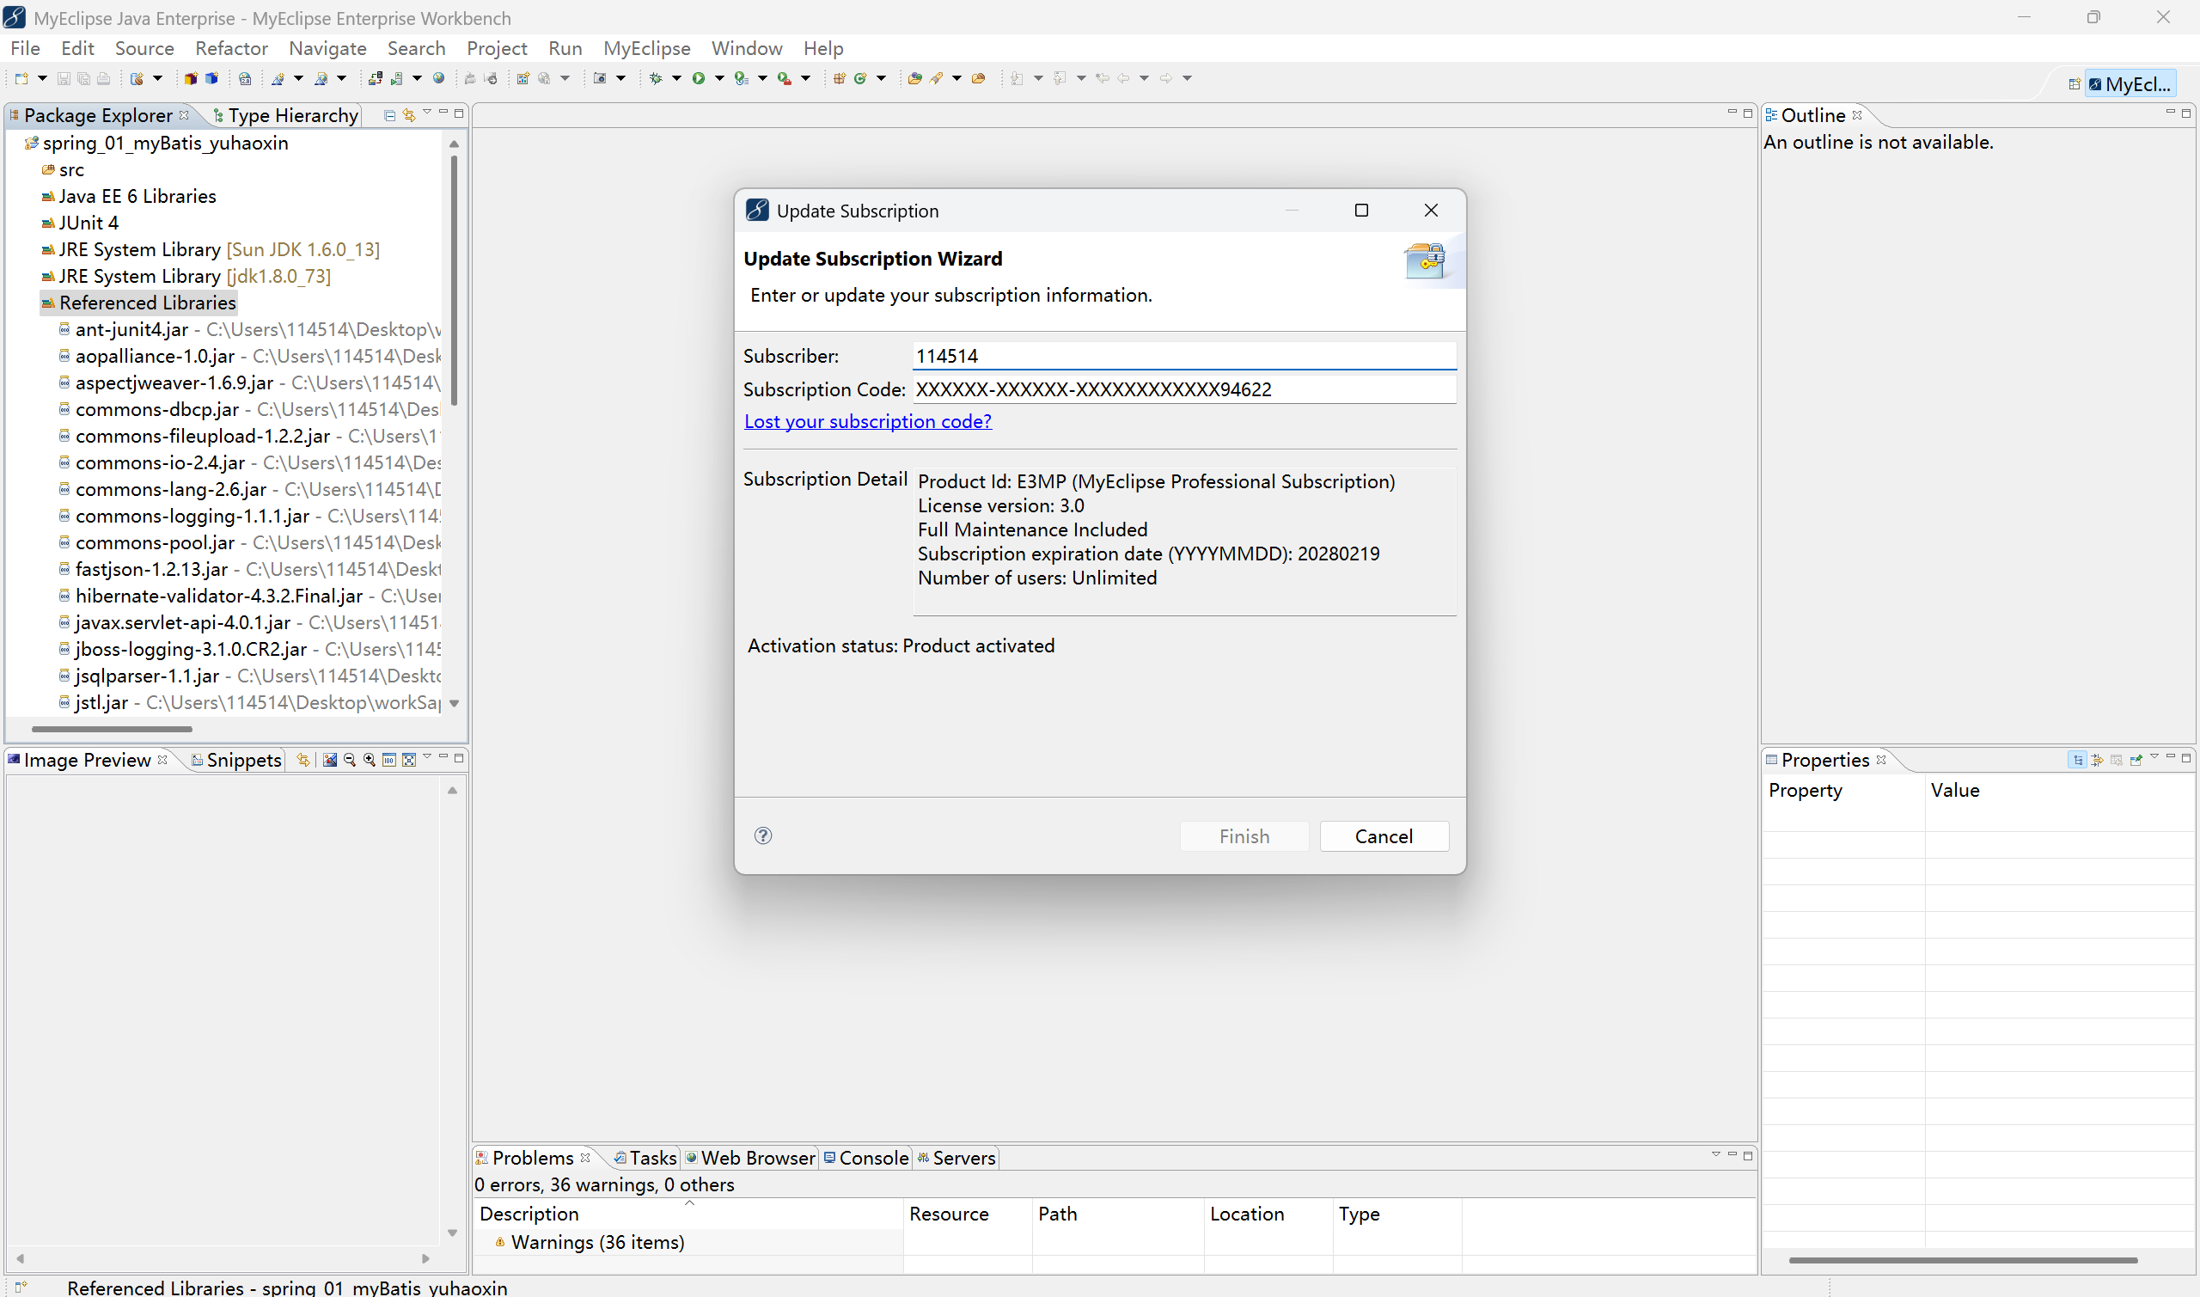The image size is (2200, 1297).
Task: Click the 100 percent actual size icon
Action: (x=389, y=760)
